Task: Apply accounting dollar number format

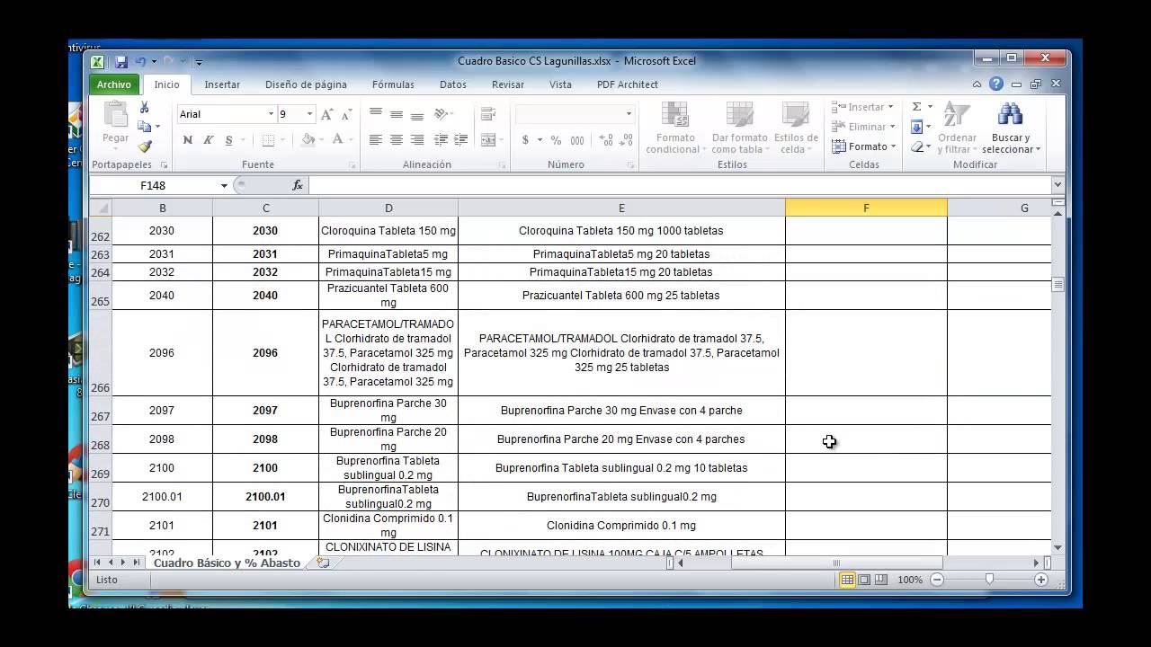Action: point(525,140)
